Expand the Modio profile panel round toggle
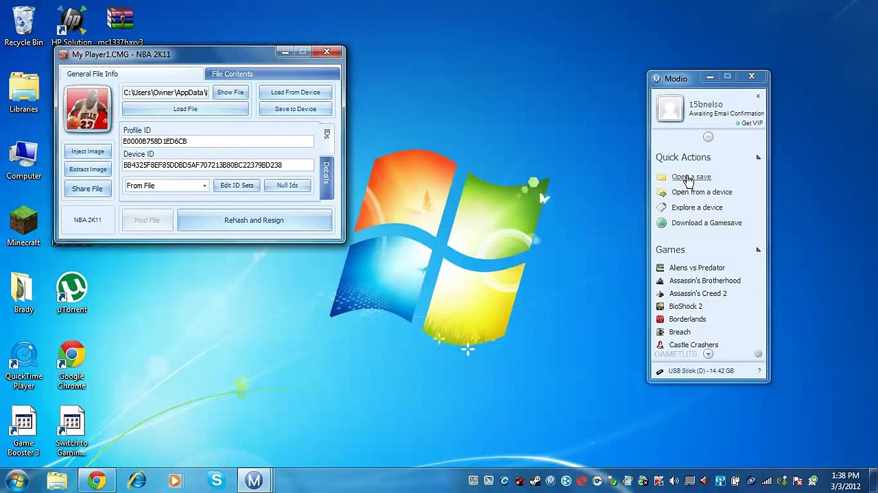 tap(709, 137)
